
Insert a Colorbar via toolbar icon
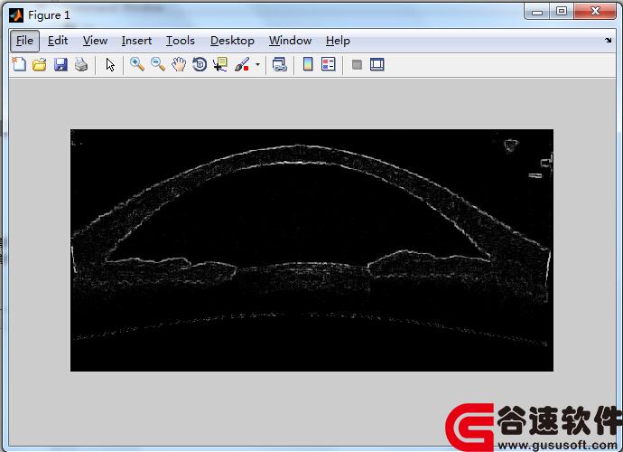click(x=308, y=64)
